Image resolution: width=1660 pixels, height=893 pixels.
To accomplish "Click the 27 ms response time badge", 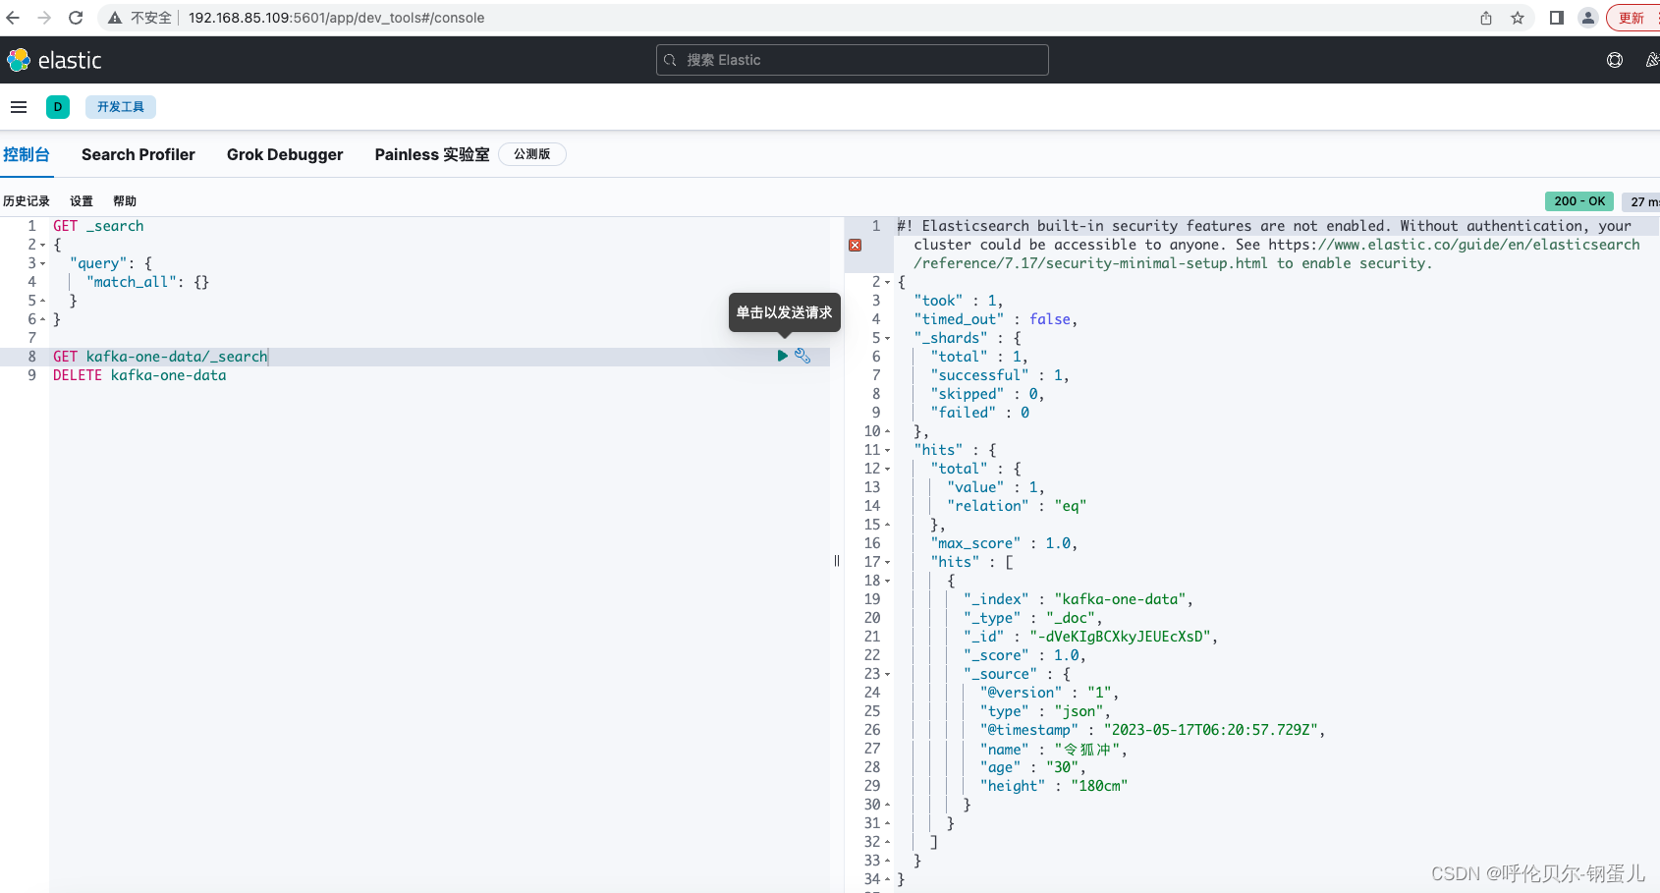I will (1643, 201).
